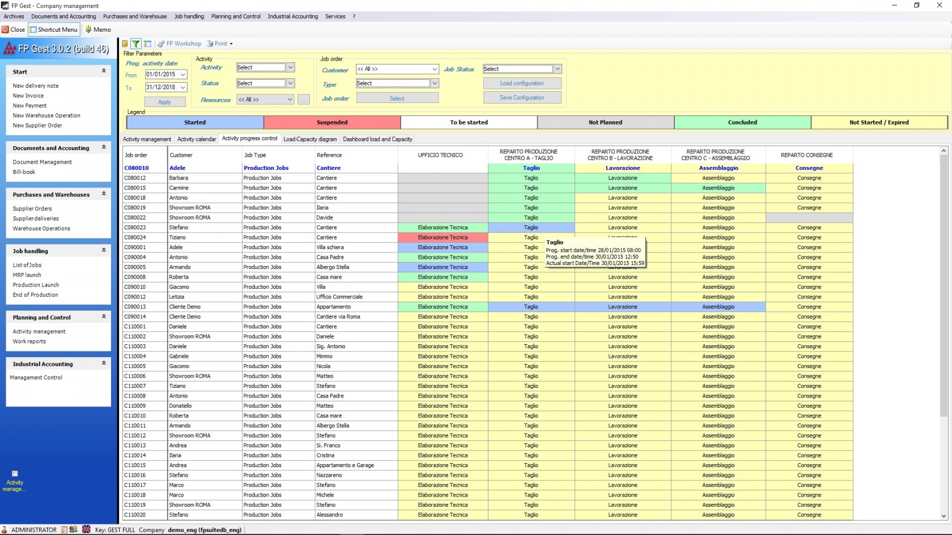This screenshot has width=952, height=535.
Task: Open the MRP launch sidebar link
Action: 27,275
